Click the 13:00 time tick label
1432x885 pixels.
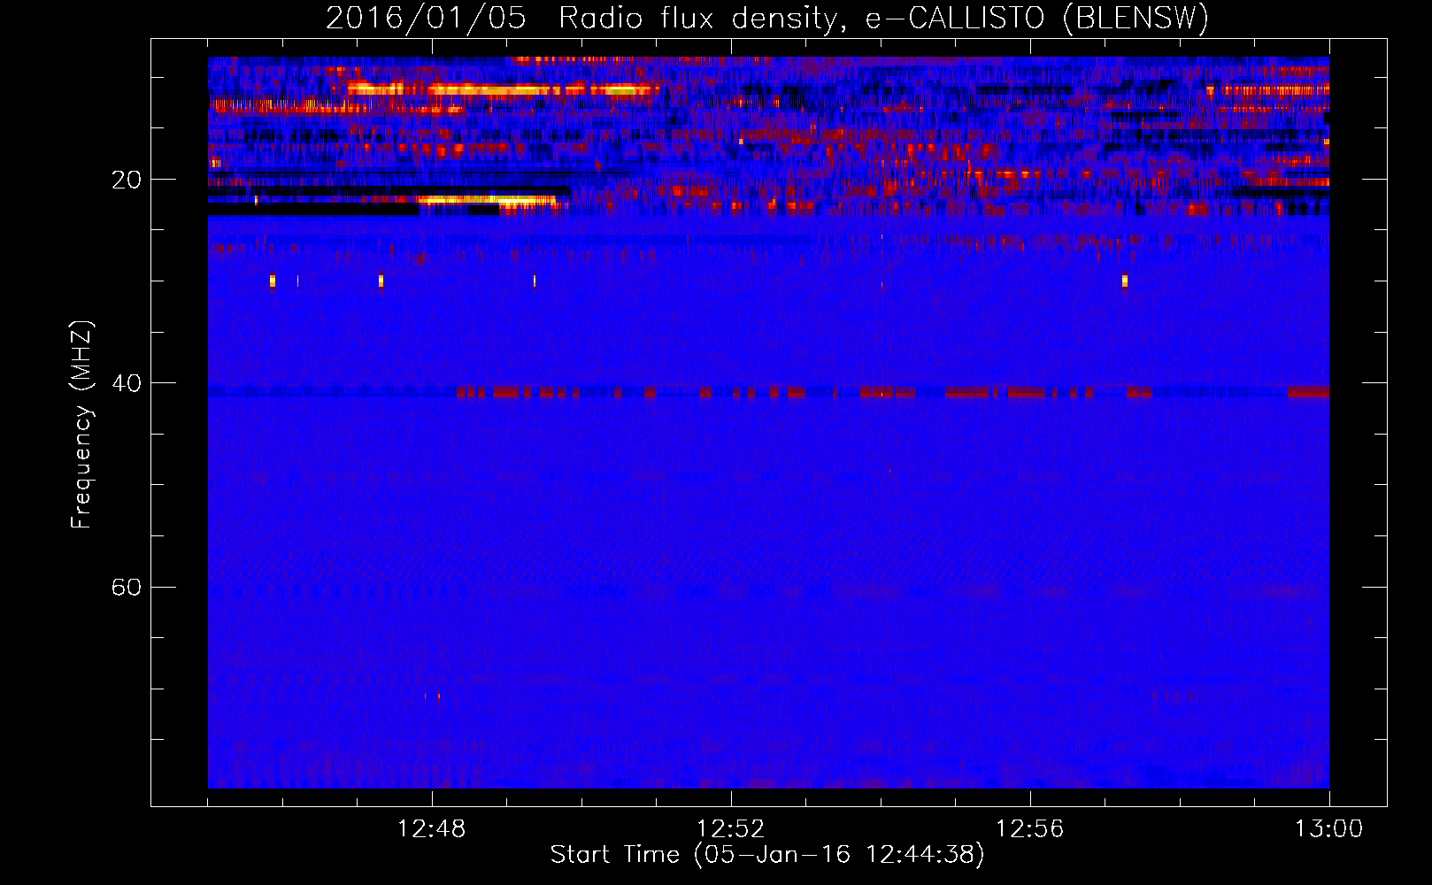1329,829
